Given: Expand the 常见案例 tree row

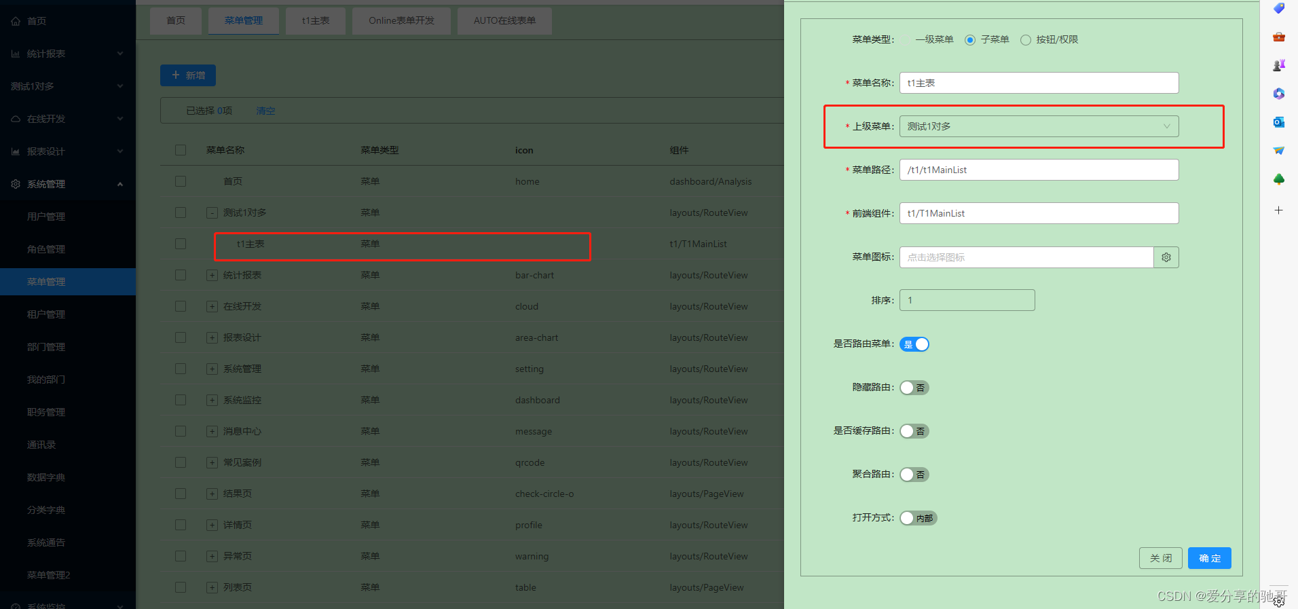Looking at the screenshot, I should (x=212, y=463).
